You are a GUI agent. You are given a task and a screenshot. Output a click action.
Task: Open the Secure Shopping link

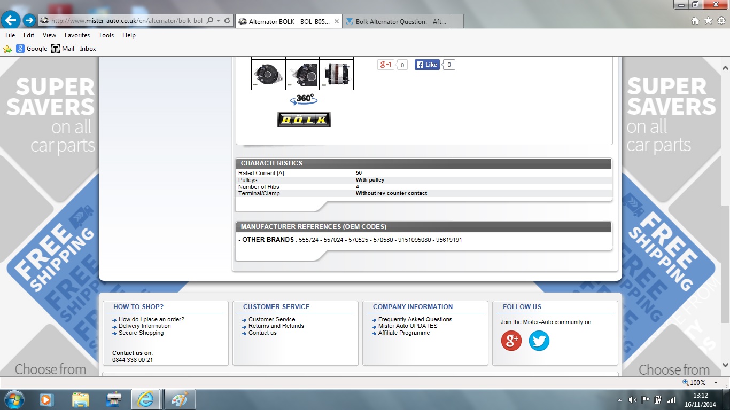coord(141,333)
